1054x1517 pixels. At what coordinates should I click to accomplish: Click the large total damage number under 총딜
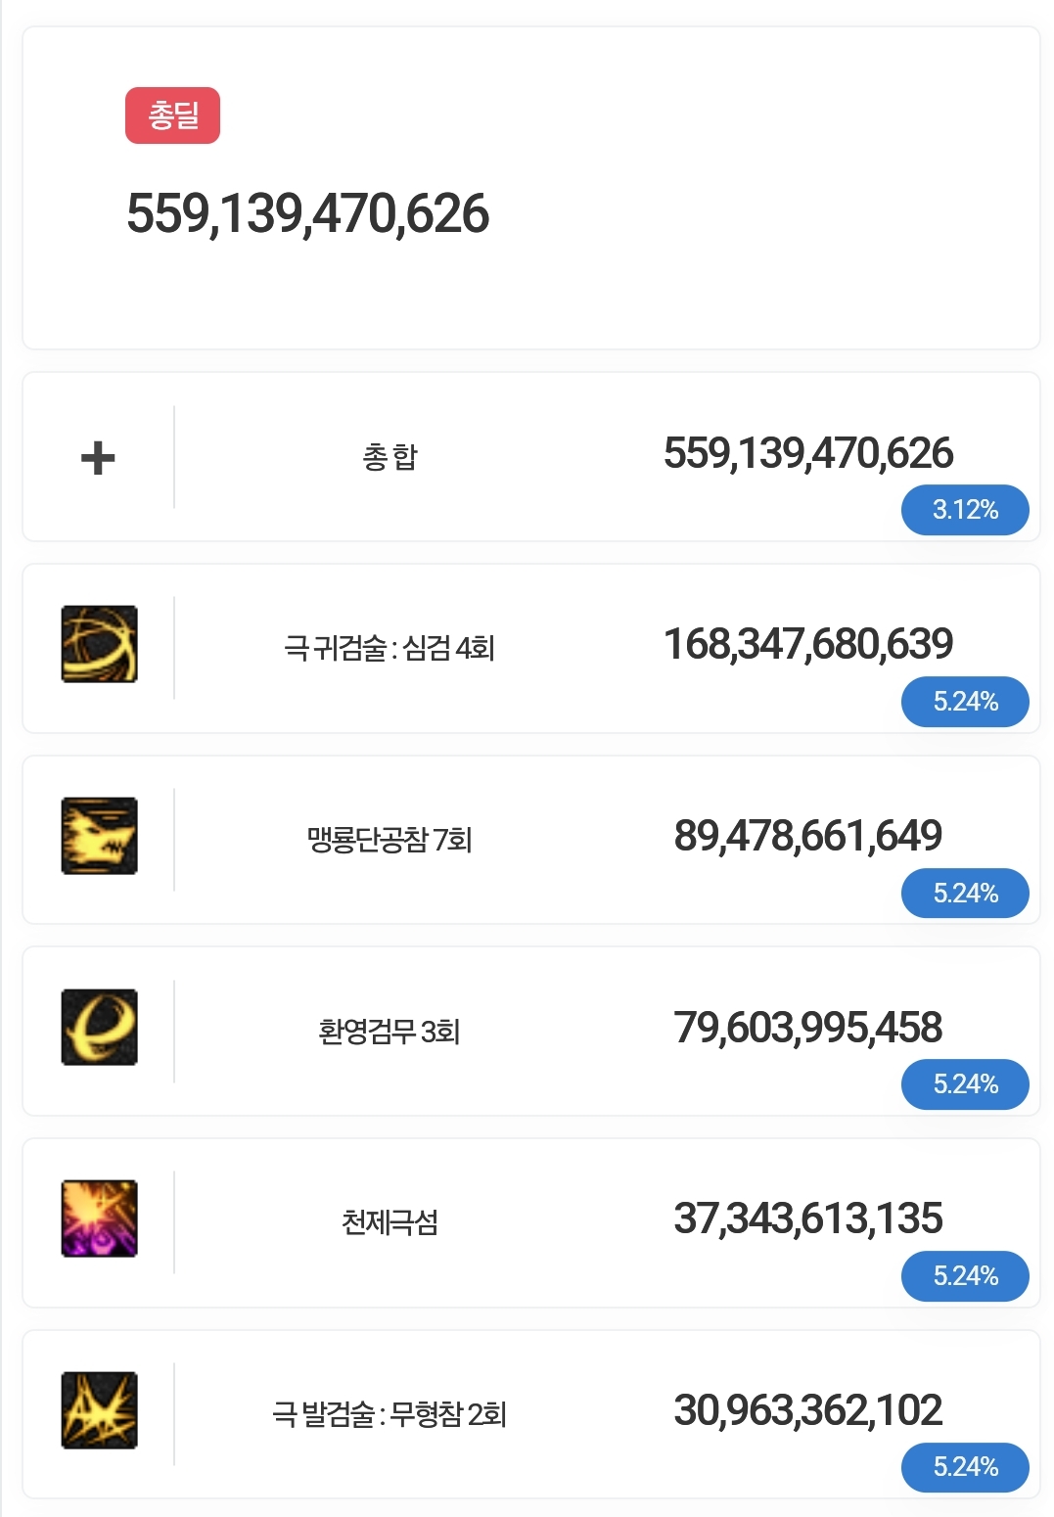[x=307, y=214]
